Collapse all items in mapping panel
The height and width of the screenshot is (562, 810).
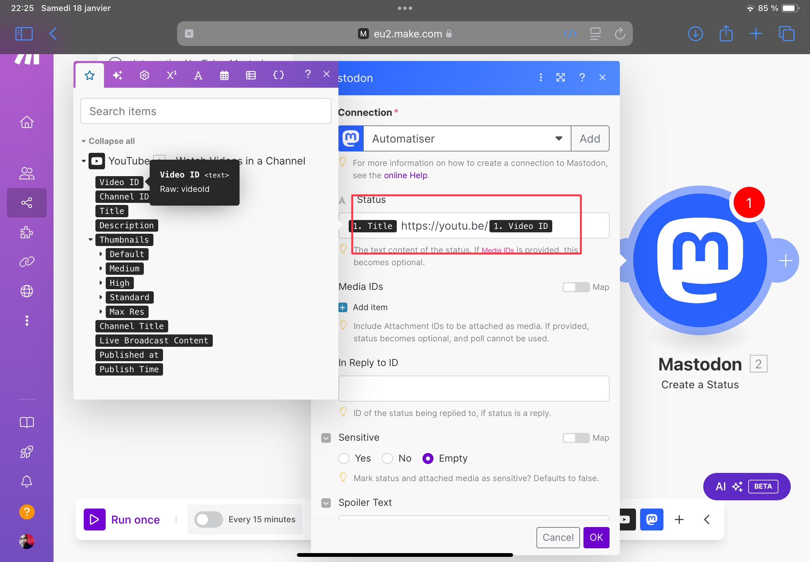(112, 141)
